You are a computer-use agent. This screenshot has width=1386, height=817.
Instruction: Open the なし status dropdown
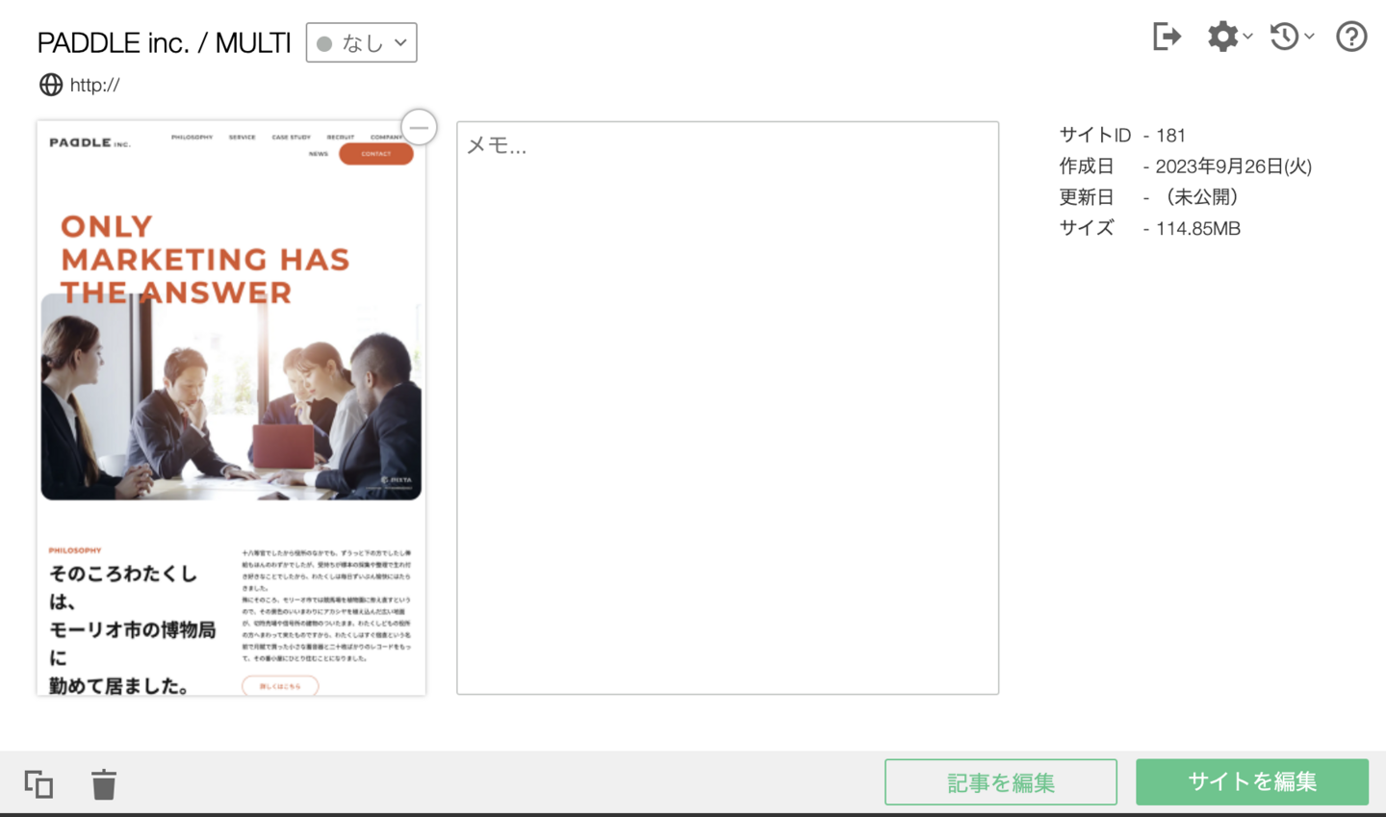[362, 43]
